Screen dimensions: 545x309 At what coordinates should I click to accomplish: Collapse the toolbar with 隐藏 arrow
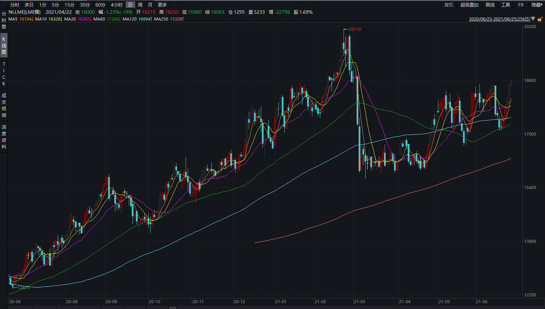pos(537,5)
